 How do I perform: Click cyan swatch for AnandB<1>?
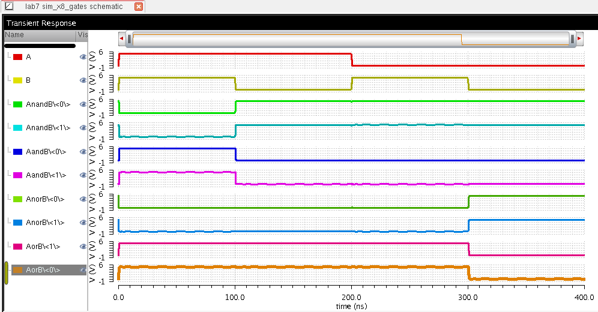tap(17, 128)
